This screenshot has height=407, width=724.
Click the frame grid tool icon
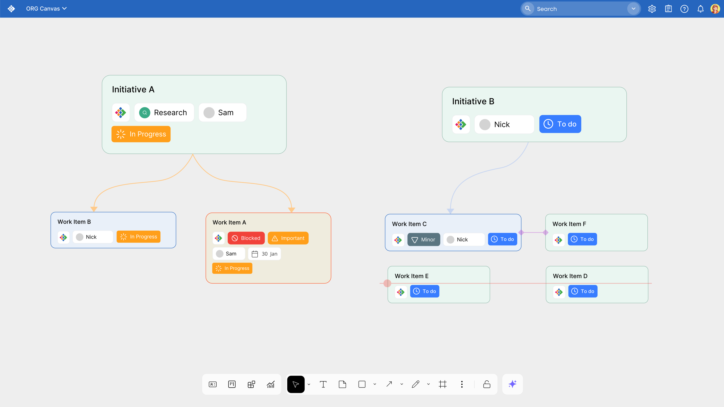pyautogui.click(x=443, y=384)
